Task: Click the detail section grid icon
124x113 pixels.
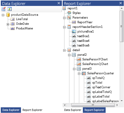Action: (x=69, y=50)
